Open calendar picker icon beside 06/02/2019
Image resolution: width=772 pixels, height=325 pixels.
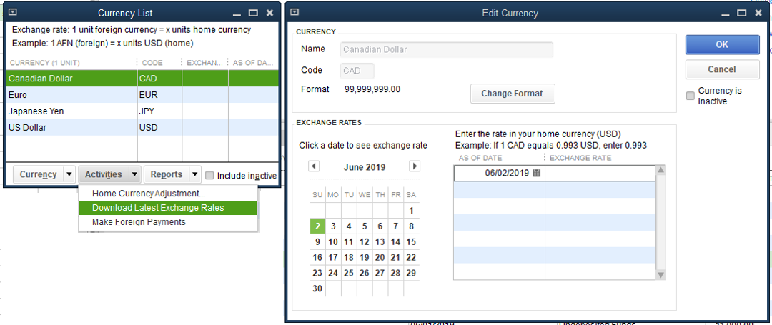pos(537,173)
